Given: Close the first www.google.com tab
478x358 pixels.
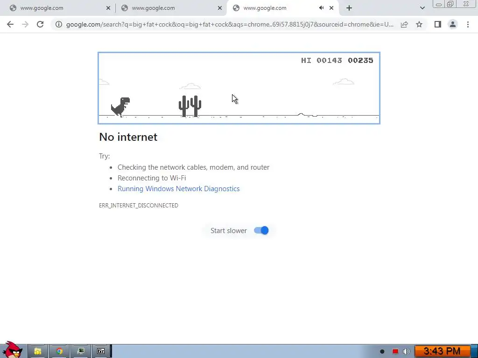Looking at the screenshot, I should [108, 8].
